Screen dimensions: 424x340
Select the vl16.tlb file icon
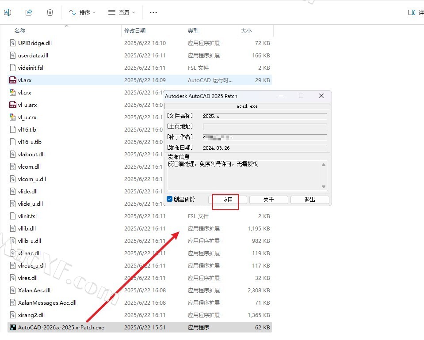[x=13, y=130]
